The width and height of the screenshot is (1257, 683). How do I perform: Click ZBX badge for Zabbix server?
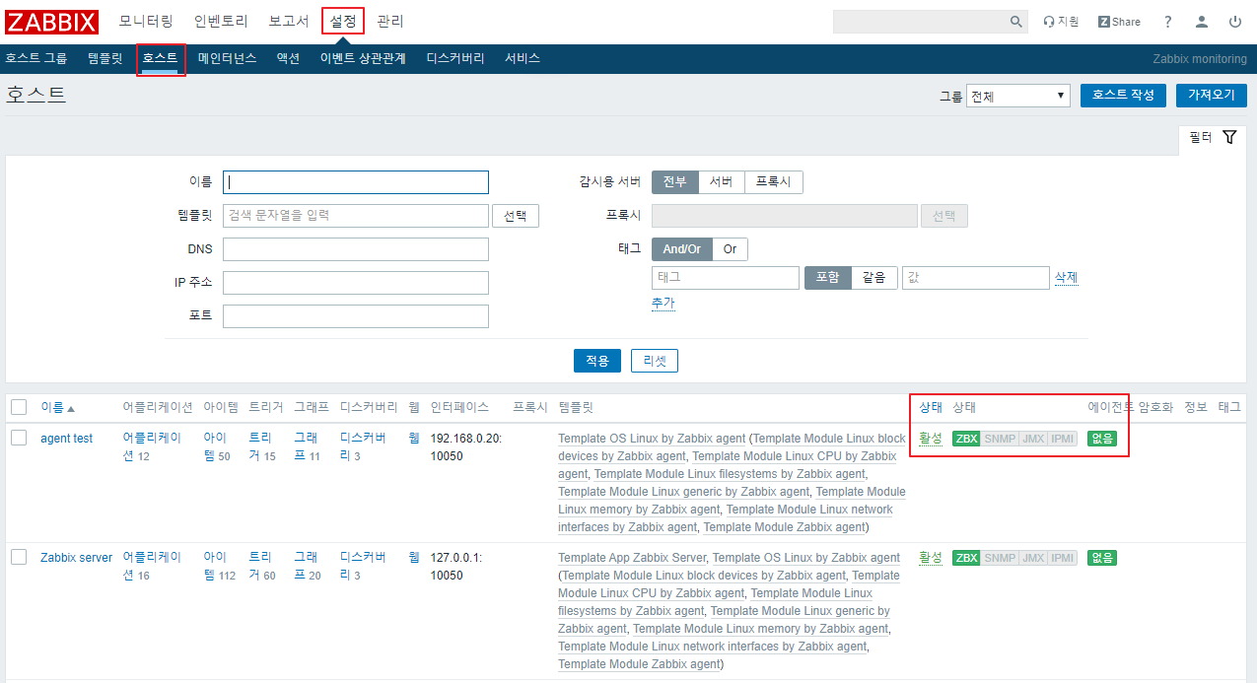(966, 558)
